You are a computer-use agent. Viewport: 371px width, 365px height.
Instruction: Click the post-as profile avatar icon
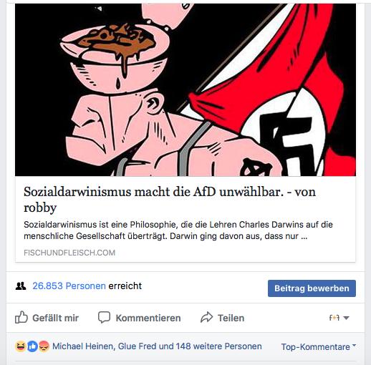click(334, 318)
